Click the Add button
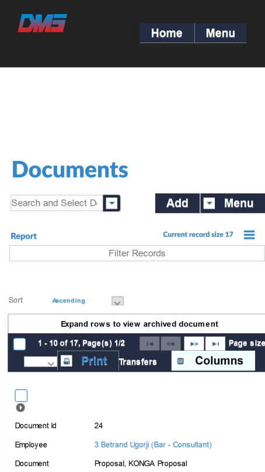The width and height of the screenshot is (265, 472). click(177, 203)
